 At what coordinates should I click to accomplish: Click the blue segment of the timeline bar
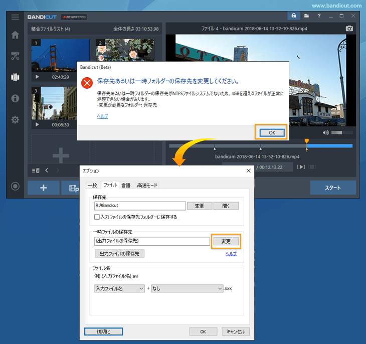point(329,146)
